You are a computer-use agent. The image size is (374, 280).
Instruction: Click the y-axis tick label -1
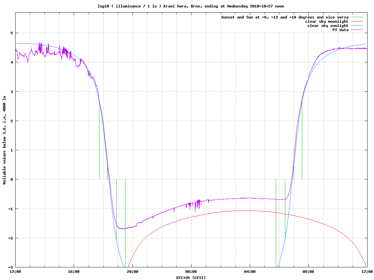pyautogui.click(x=10, y=209)
